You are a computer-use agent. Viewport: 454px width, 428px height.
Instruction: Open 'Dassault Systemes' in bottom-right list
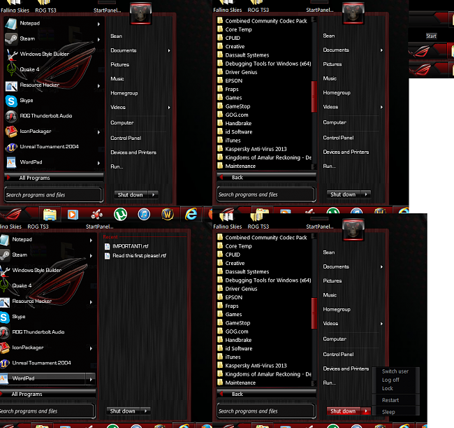coord(247,272)
